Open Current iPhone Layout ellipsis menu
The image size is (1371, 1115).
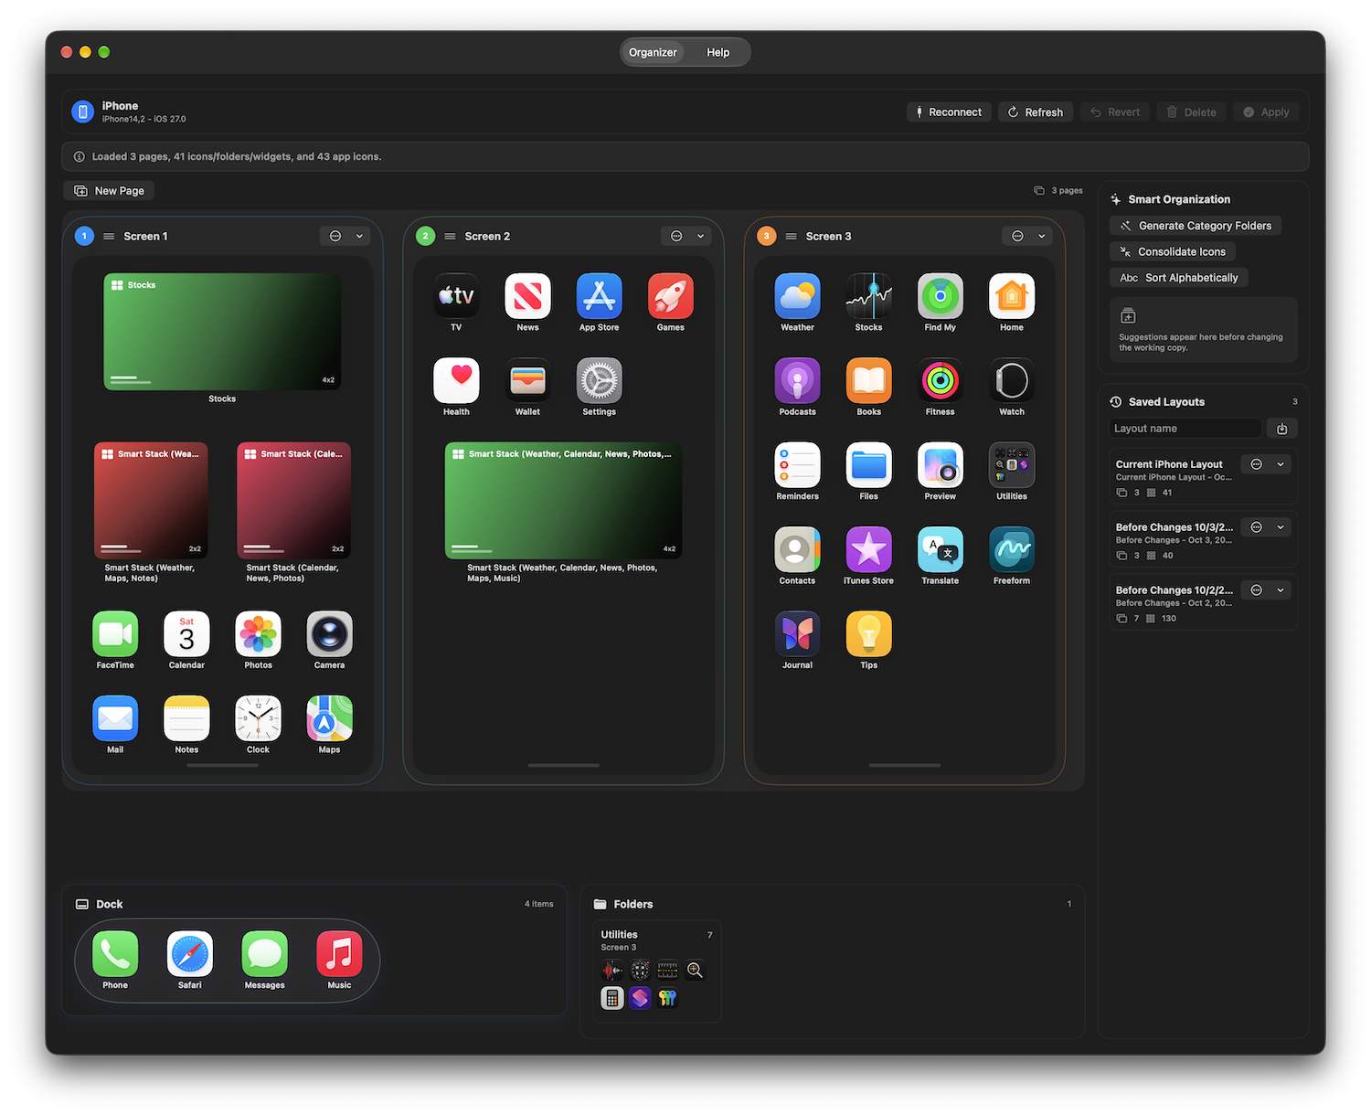1257,464
